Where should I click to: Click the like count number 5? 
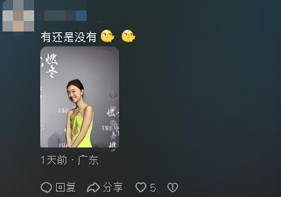point(153,188)
